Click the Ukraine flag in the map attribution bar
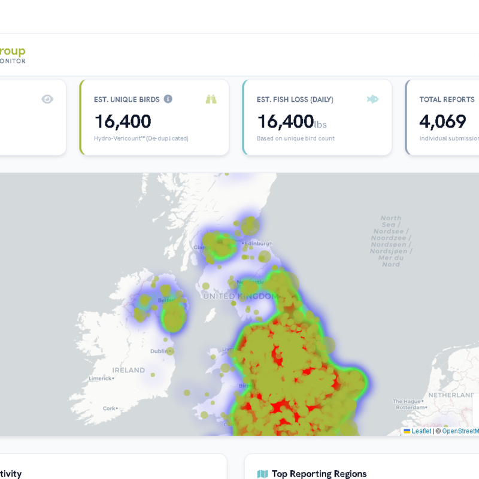The width and height of the screenshot is (479, 479). click(x=407, y=431)
